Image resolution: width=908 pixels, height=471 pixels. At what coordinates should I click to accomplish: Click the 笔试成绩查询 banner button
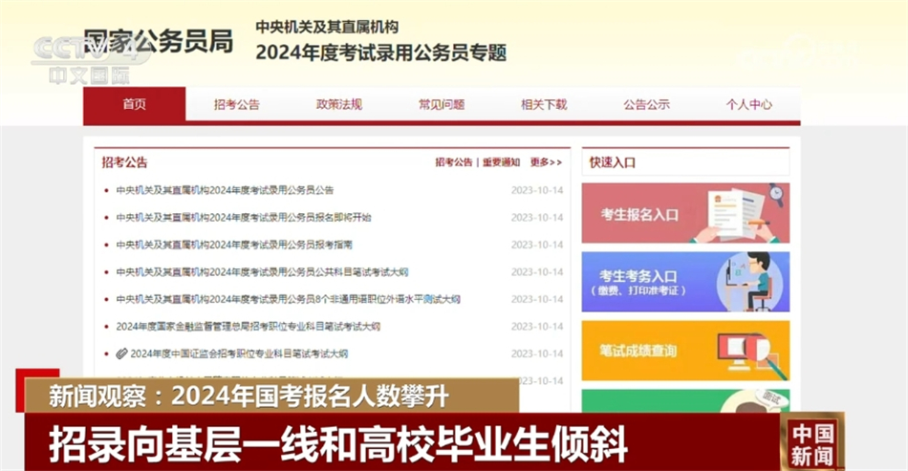[x=685, y=351]
